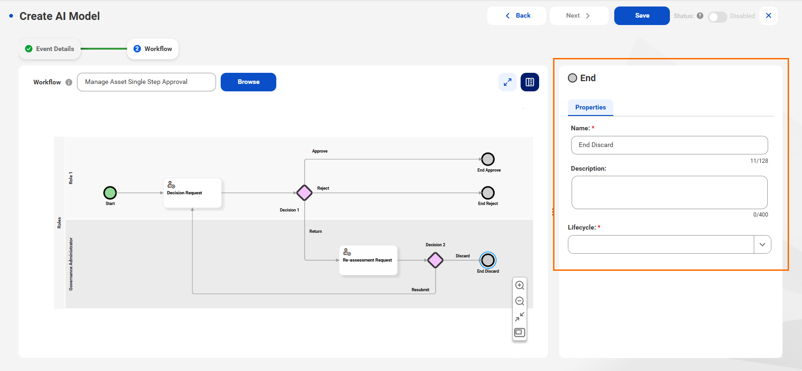Viewport: 802px width, 371px height.
Task: Click the panel resize handle beside properties
Action: click(x=553, y=212)
